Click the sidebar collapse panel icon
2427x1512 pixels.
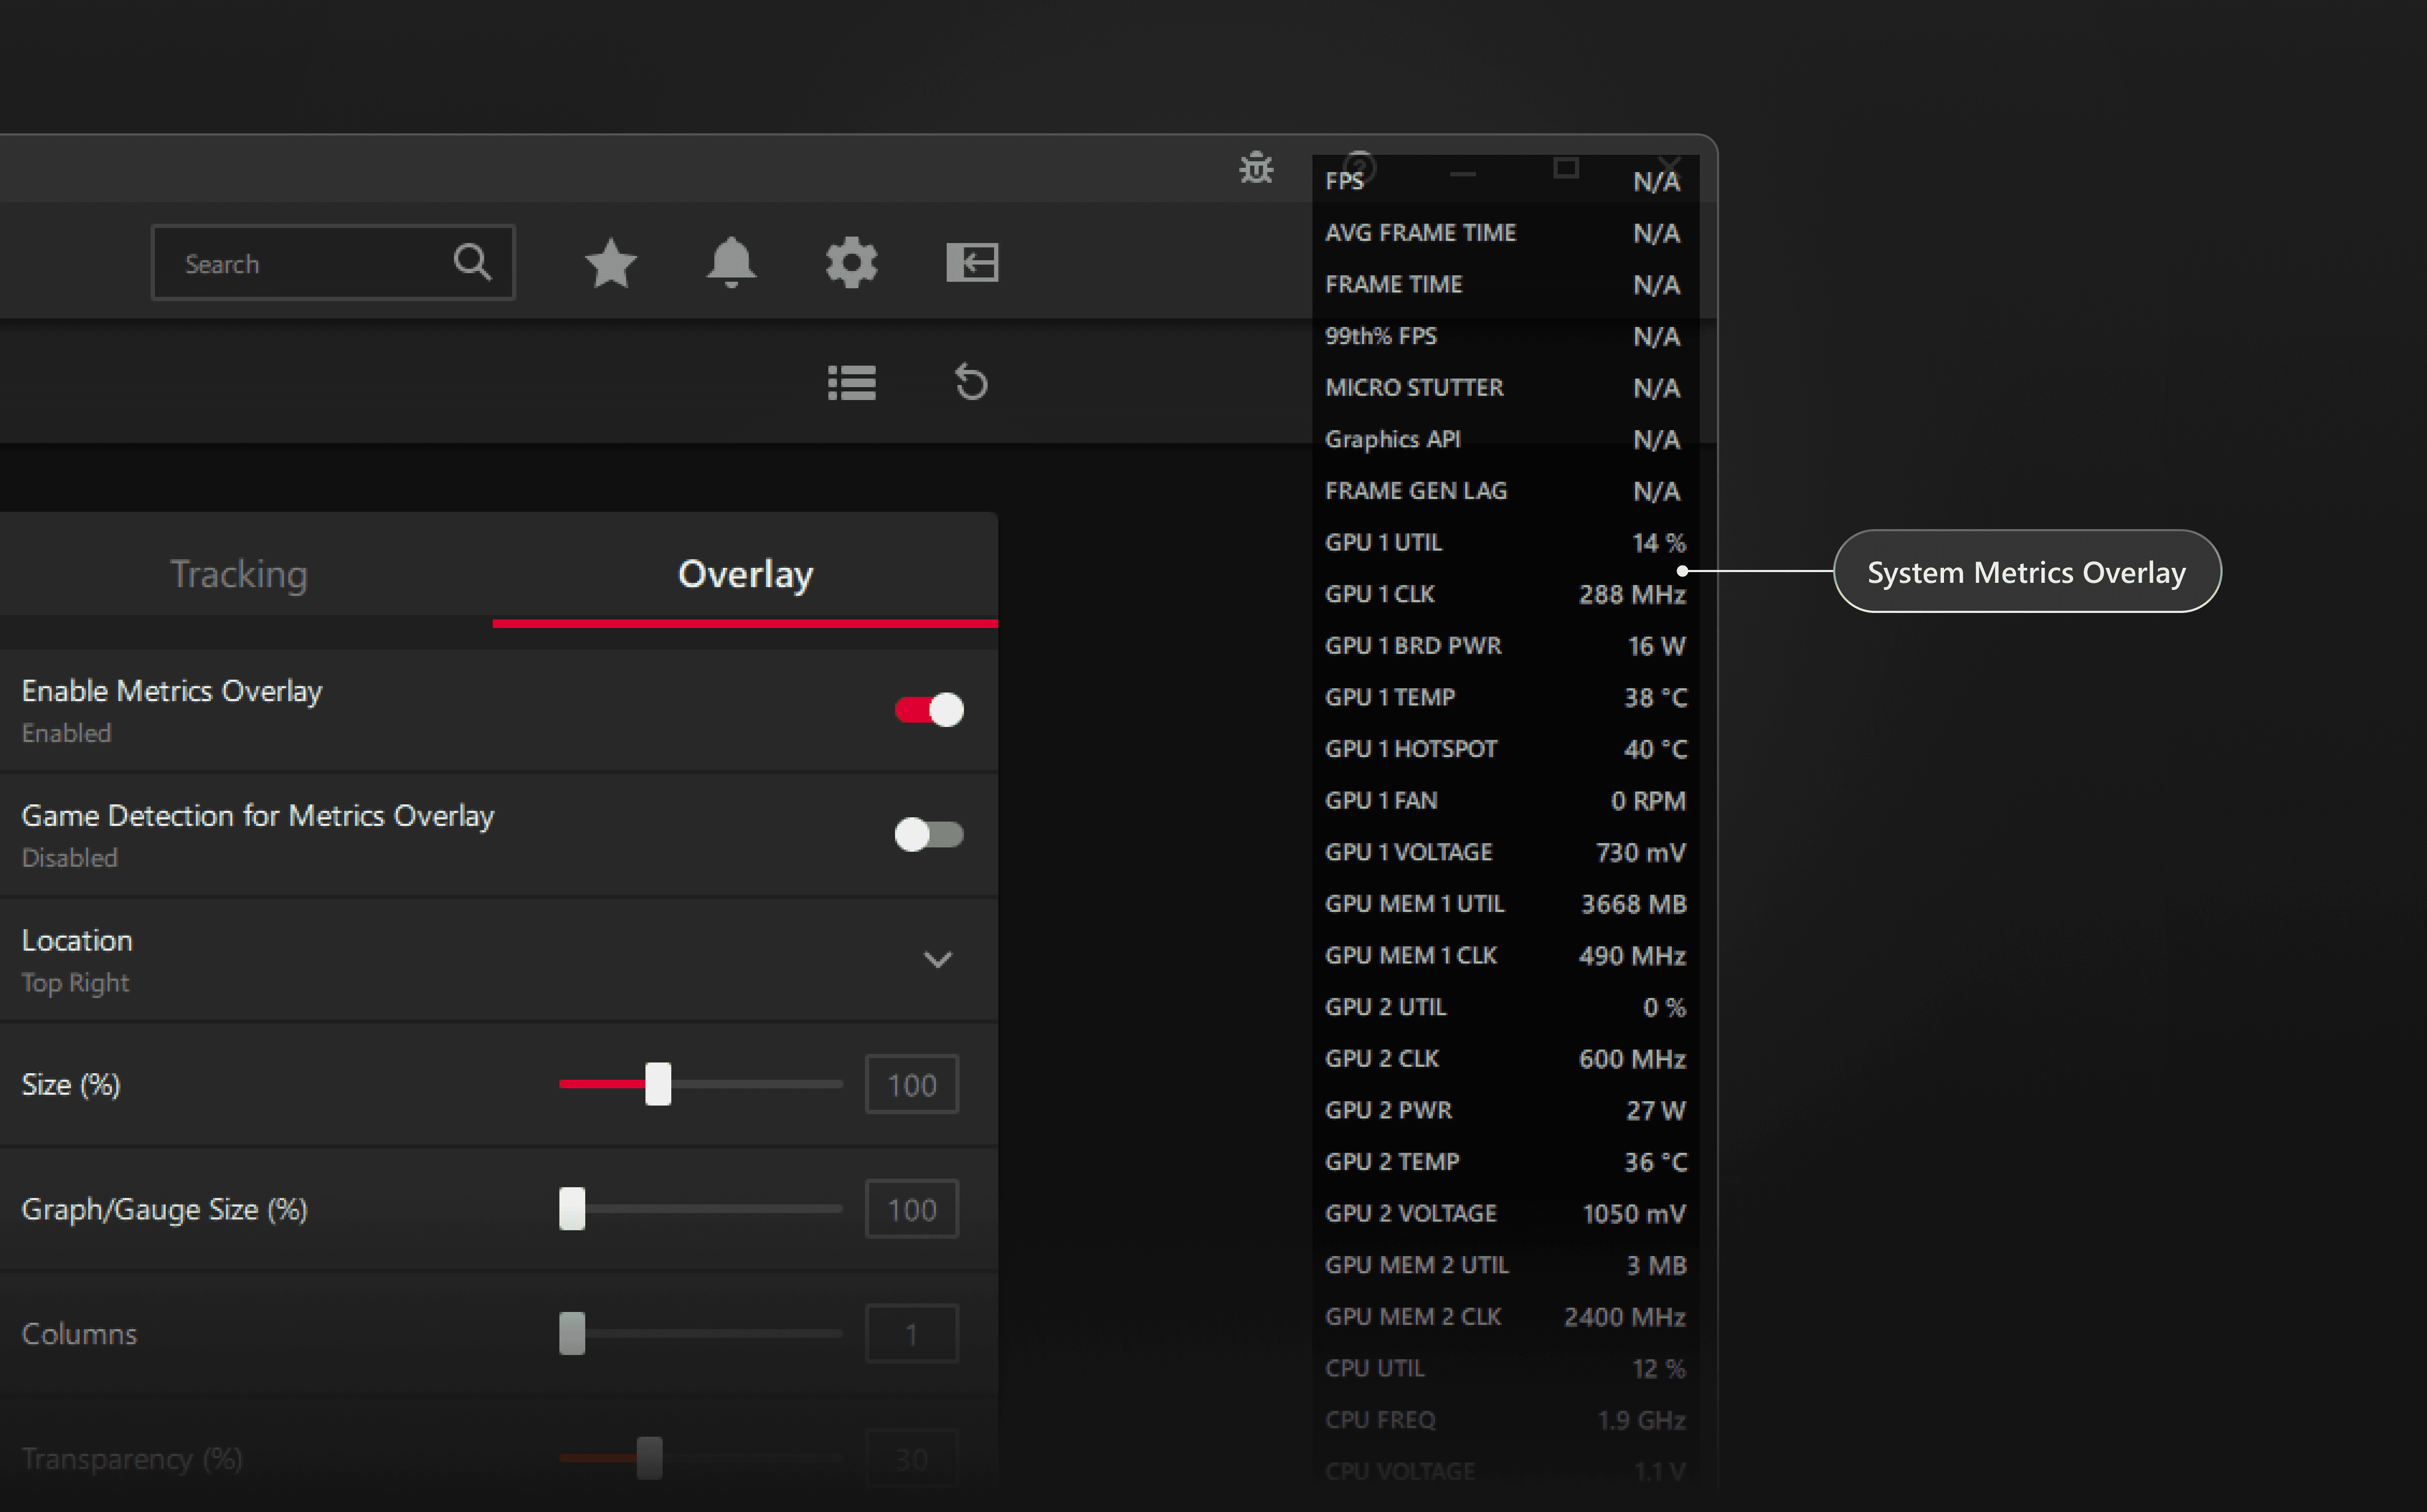coord(971,263)
